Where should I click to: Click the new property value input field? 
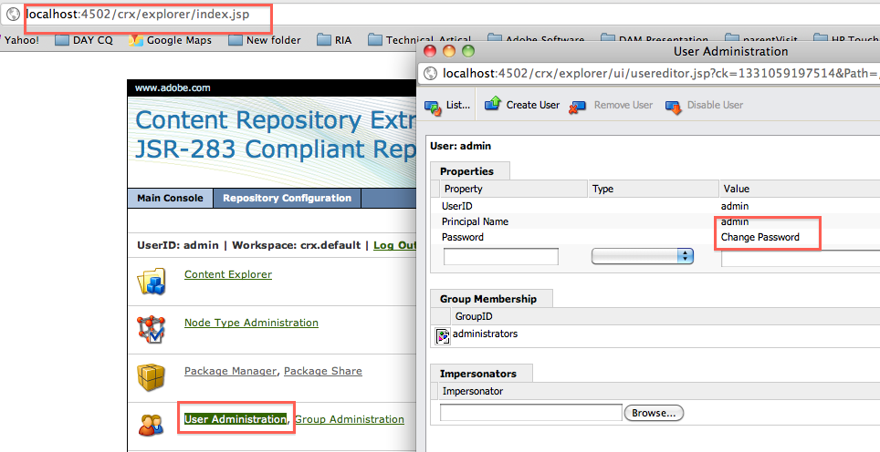801,258
